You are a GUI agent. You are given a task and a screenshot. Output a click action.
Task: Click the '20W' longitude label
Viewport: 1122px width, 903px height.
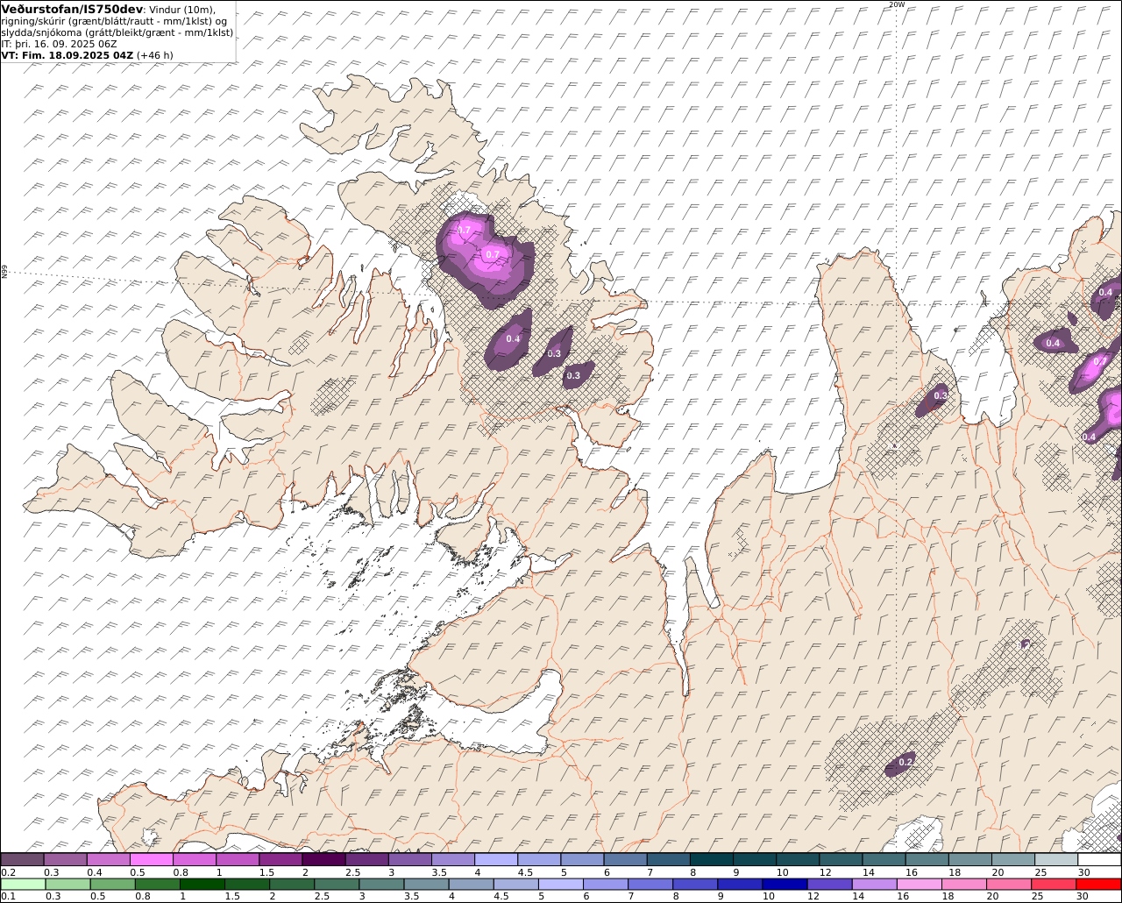(896, 4)
